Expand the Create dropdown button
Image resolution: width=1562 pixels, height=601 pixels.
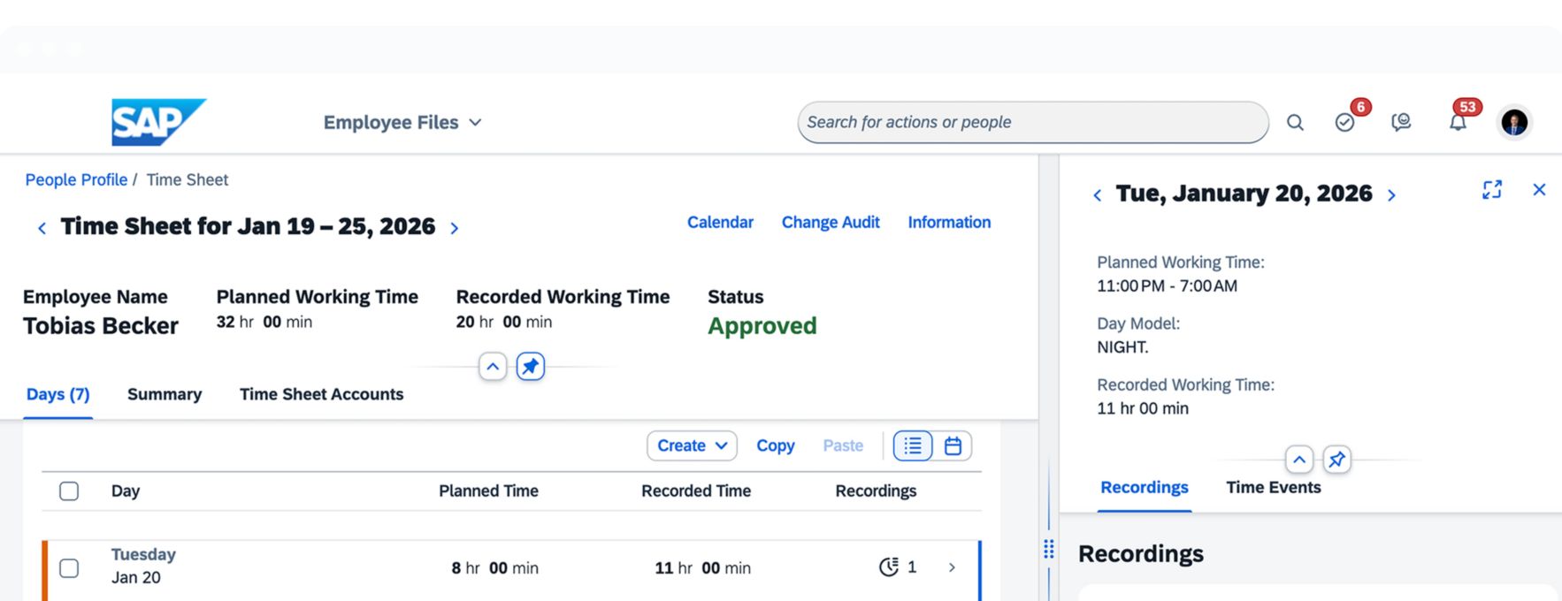coord(692,446)
